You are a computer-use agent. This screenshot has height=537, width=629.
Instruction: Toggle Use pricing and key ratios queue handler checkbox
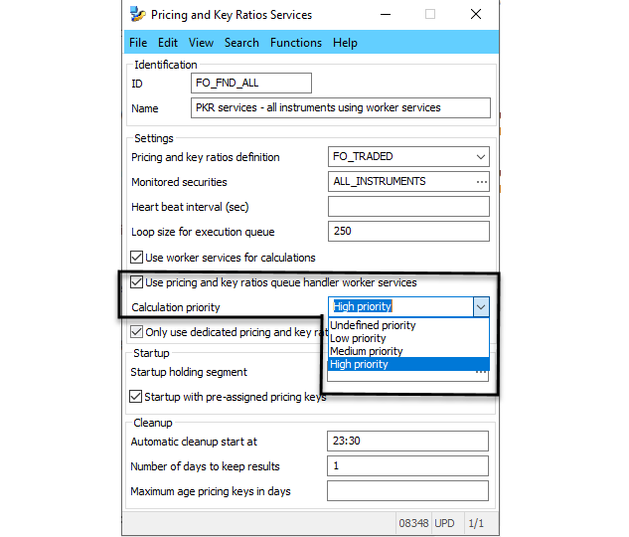pyautogui.click(x=136, y=282)
